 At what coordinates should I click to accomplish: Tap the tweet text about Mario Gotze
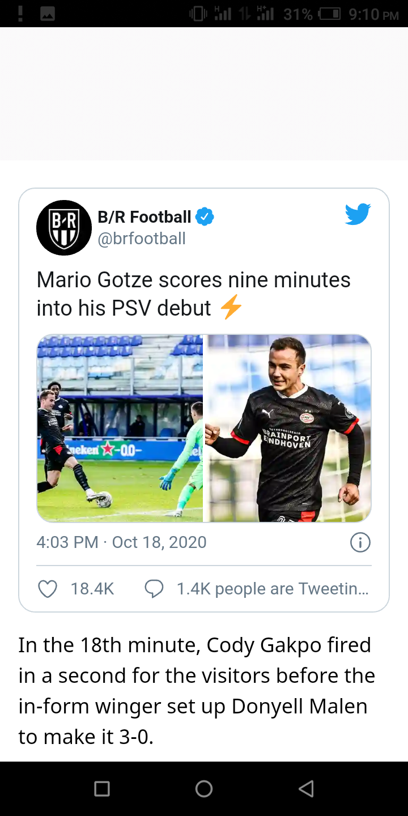pos(194,294)
